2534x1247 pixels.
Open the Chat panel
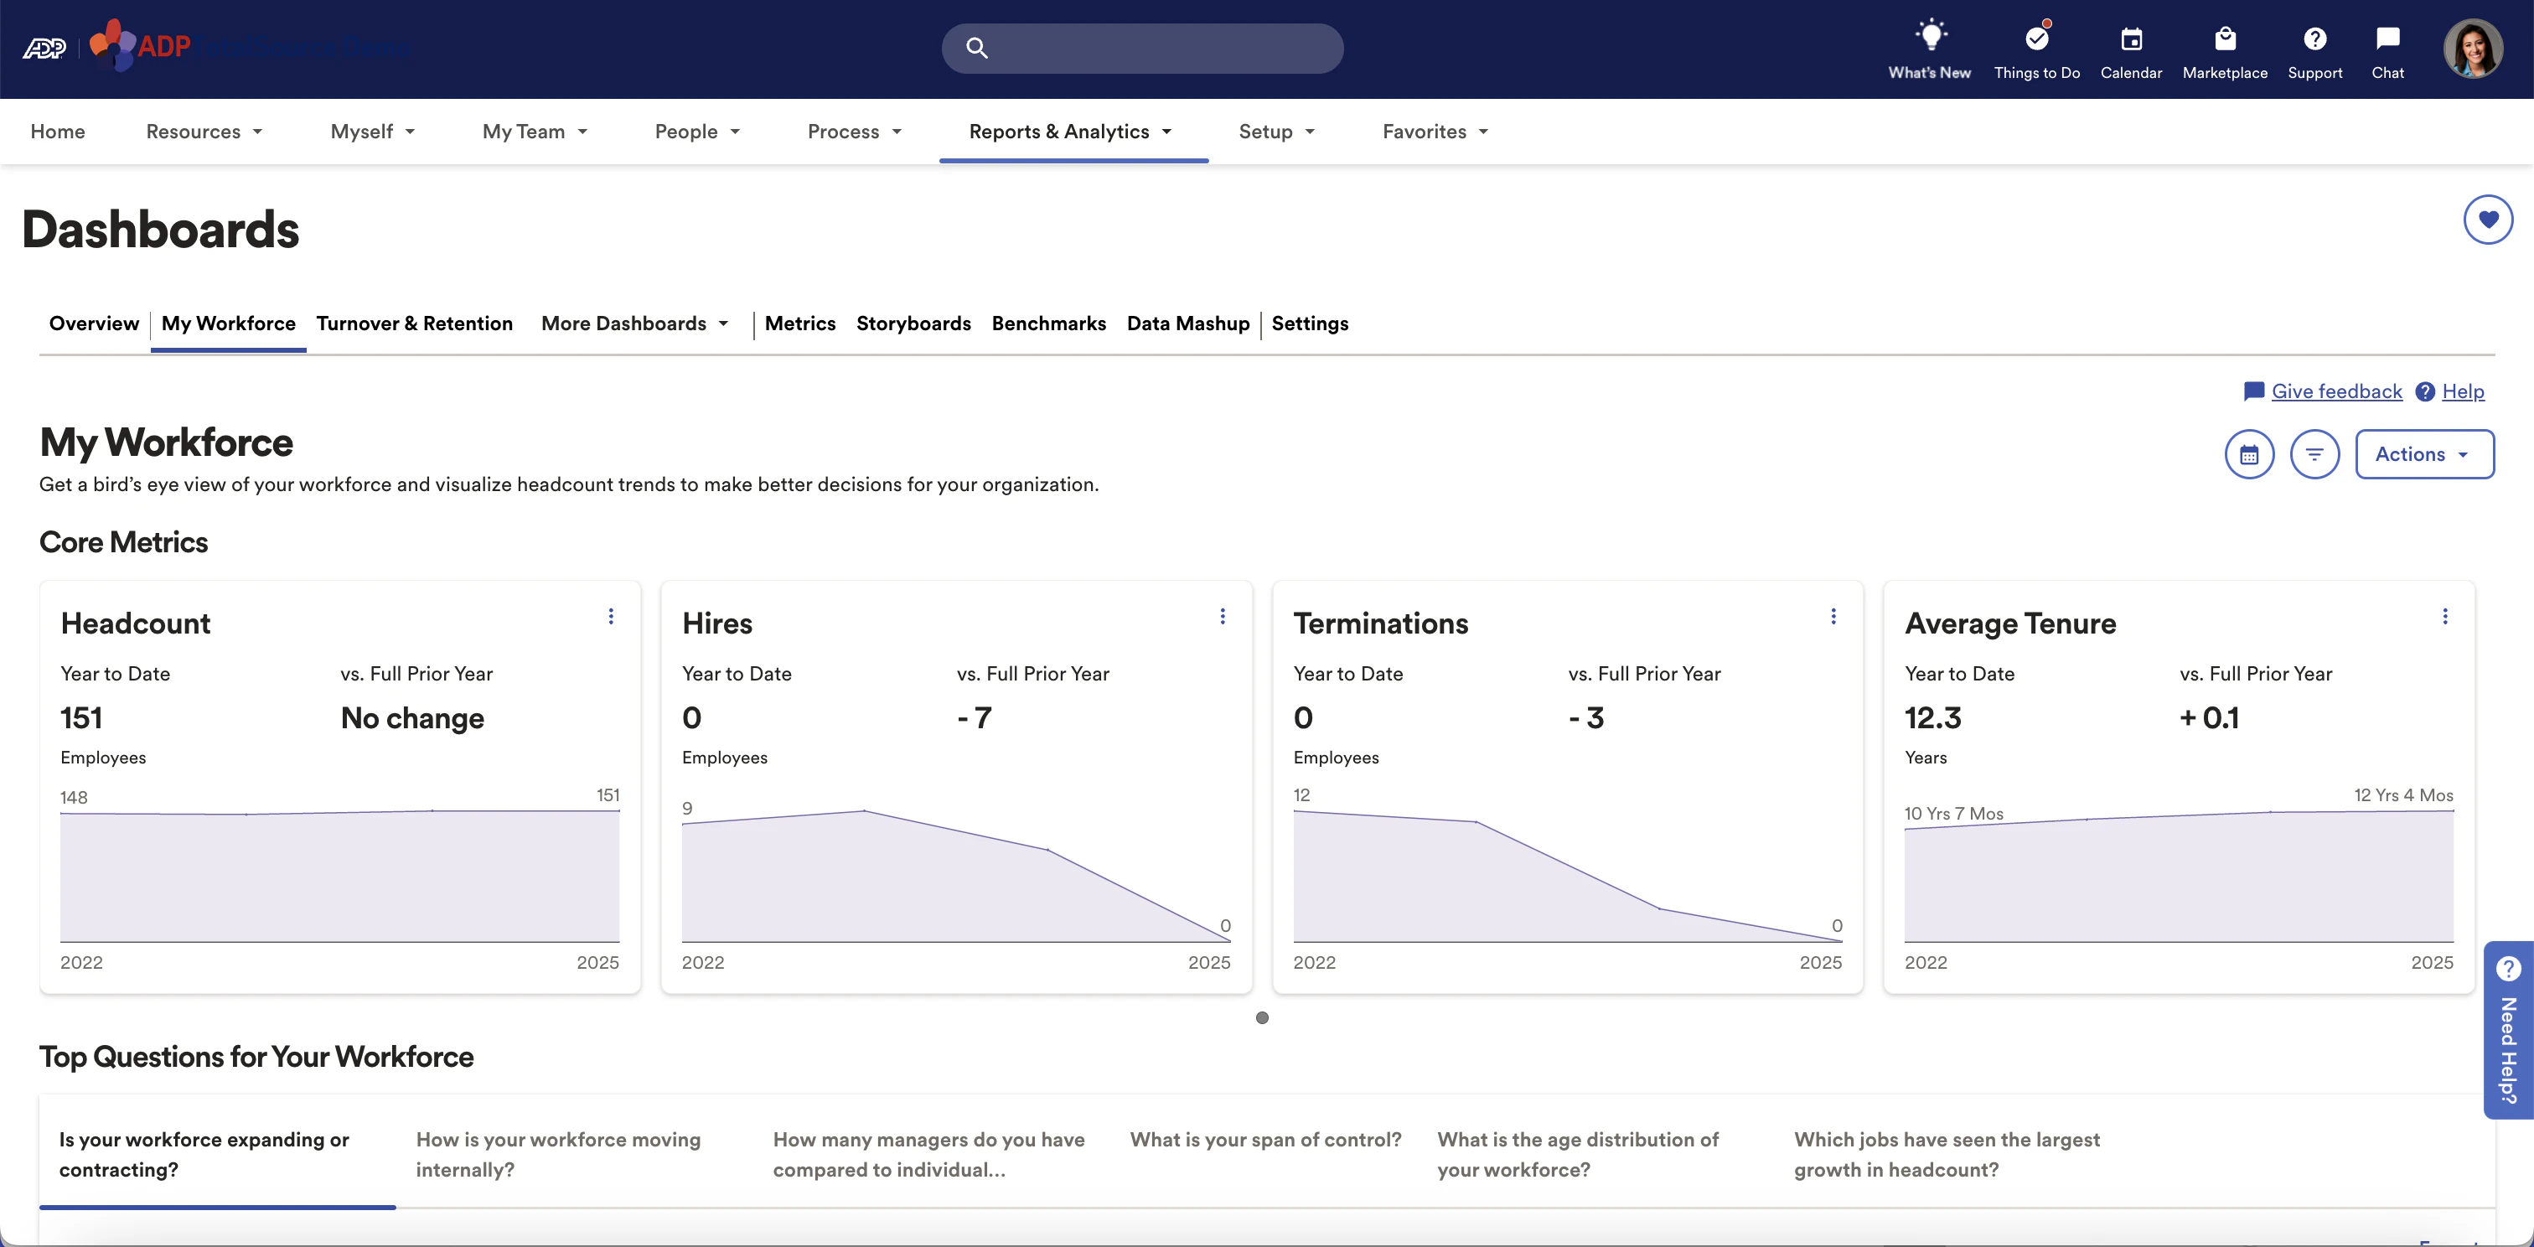coord(2388,47)
